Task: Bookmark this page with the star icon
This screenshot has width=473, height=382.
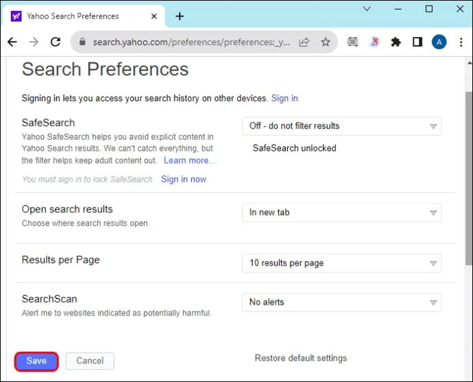Action: pyautogui.click(x=326, y=42)
